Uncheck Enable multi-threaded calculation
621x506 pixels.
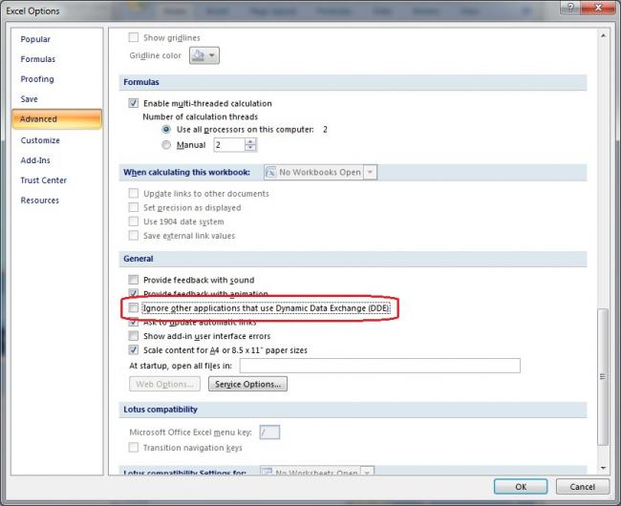pyautogui.click(x=134, y=103)
